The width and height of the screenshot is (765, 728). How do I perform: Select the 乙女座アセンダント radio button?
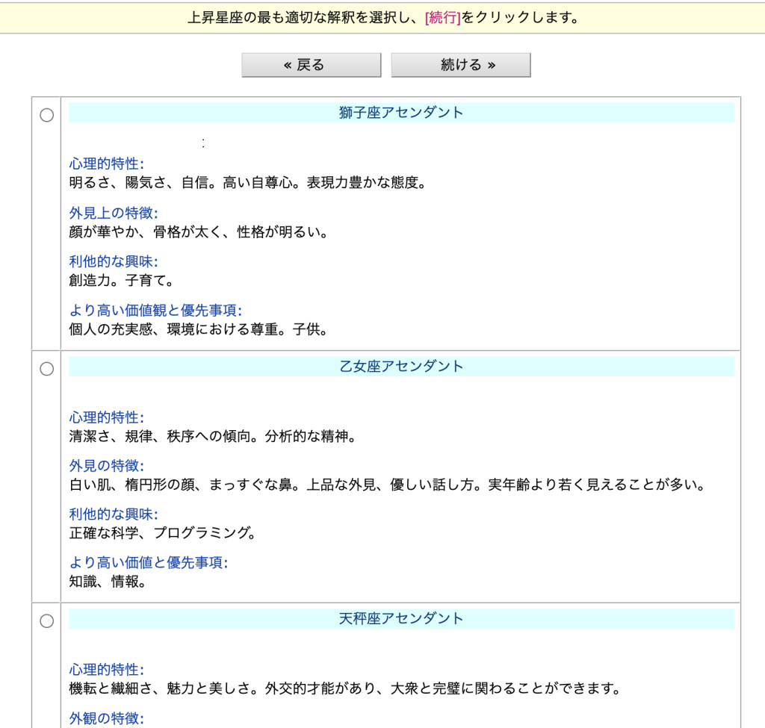46,369
